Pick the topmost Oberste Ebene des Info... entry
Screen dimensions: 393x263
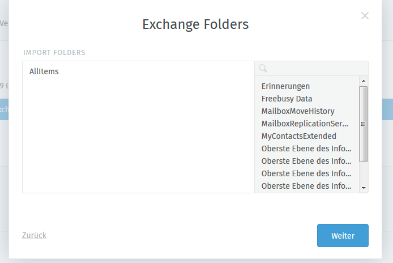306,149
